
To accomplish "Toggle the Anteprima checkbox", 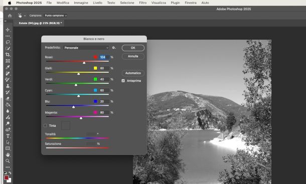I will point(123,81).
